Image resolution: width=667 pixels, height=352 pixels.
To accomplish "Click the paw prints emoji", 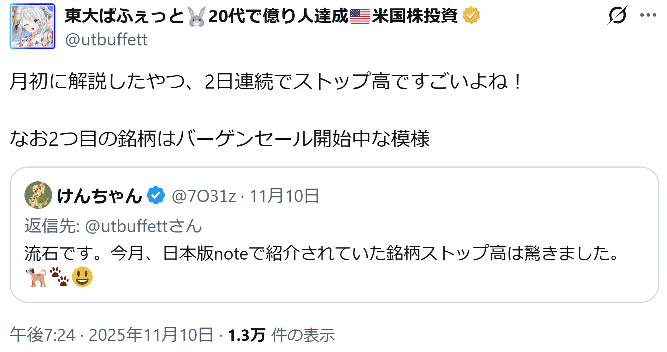I will pyautogui.click(x=59, y=277).
